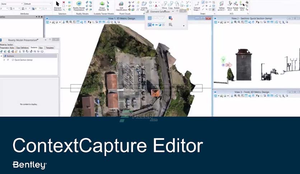300x174 pixels.
Task: Open the Reality Model Presentation tool
Action: 79,6
